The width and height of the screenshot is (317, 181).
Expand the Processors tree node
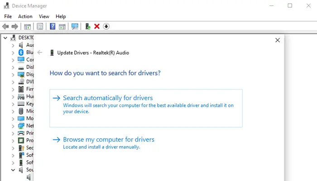[x=13, y=141]
